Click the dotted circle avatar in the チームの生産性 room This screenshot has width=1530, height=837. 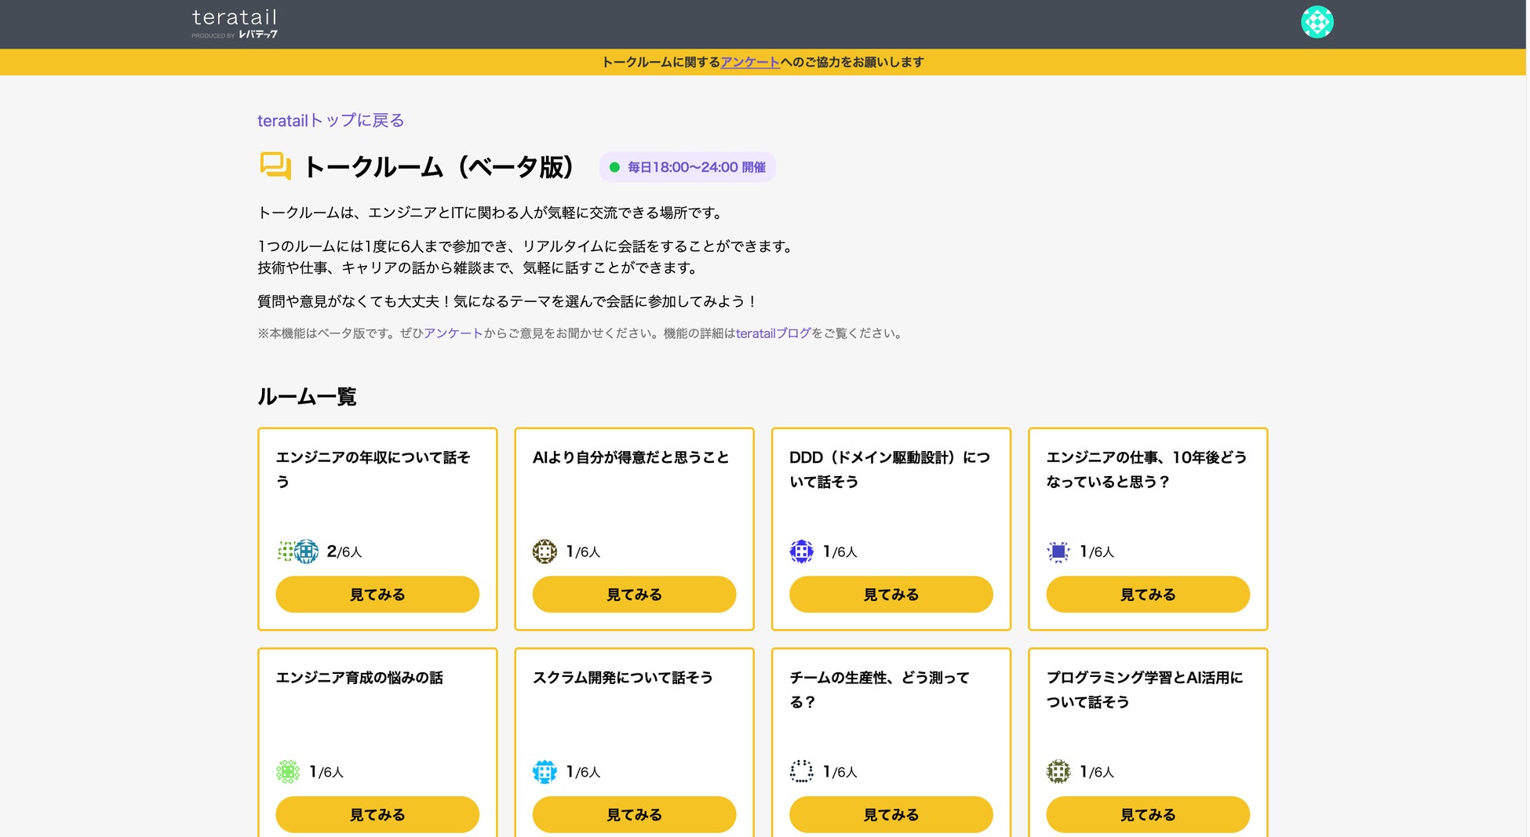click(801, 772)
